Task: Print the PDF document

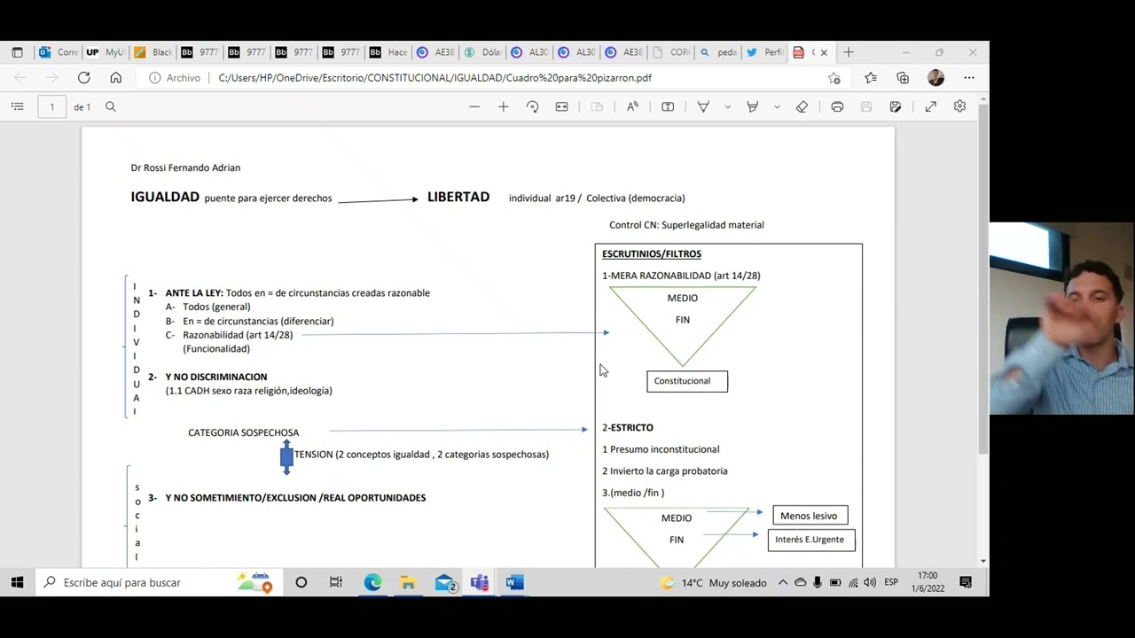Action: (x=837, y=106)
